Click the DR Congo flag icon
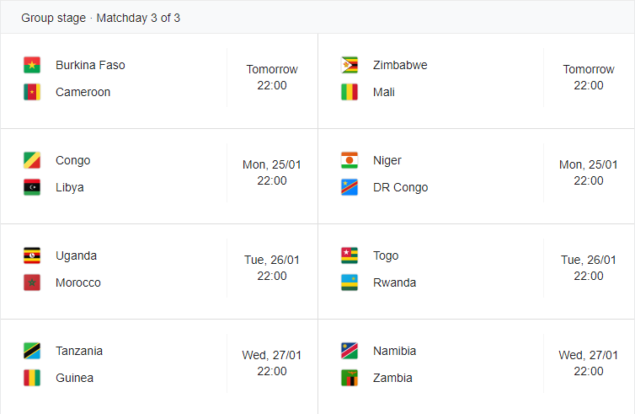Image resolution: width=635 pixels, height=414 pixels. point(350,187)
